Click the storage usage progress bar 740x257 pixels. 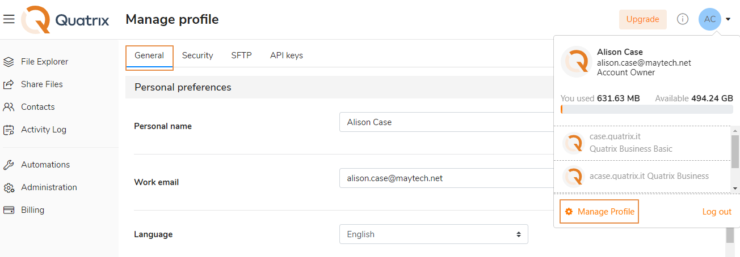click(646, 109)
